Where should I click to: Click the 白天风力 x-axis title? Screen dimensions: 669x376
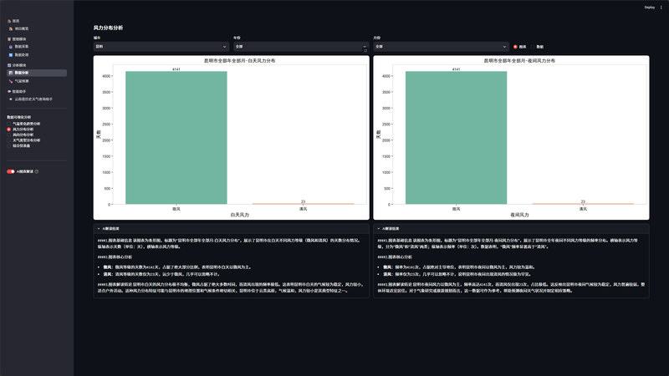point(239,215)
